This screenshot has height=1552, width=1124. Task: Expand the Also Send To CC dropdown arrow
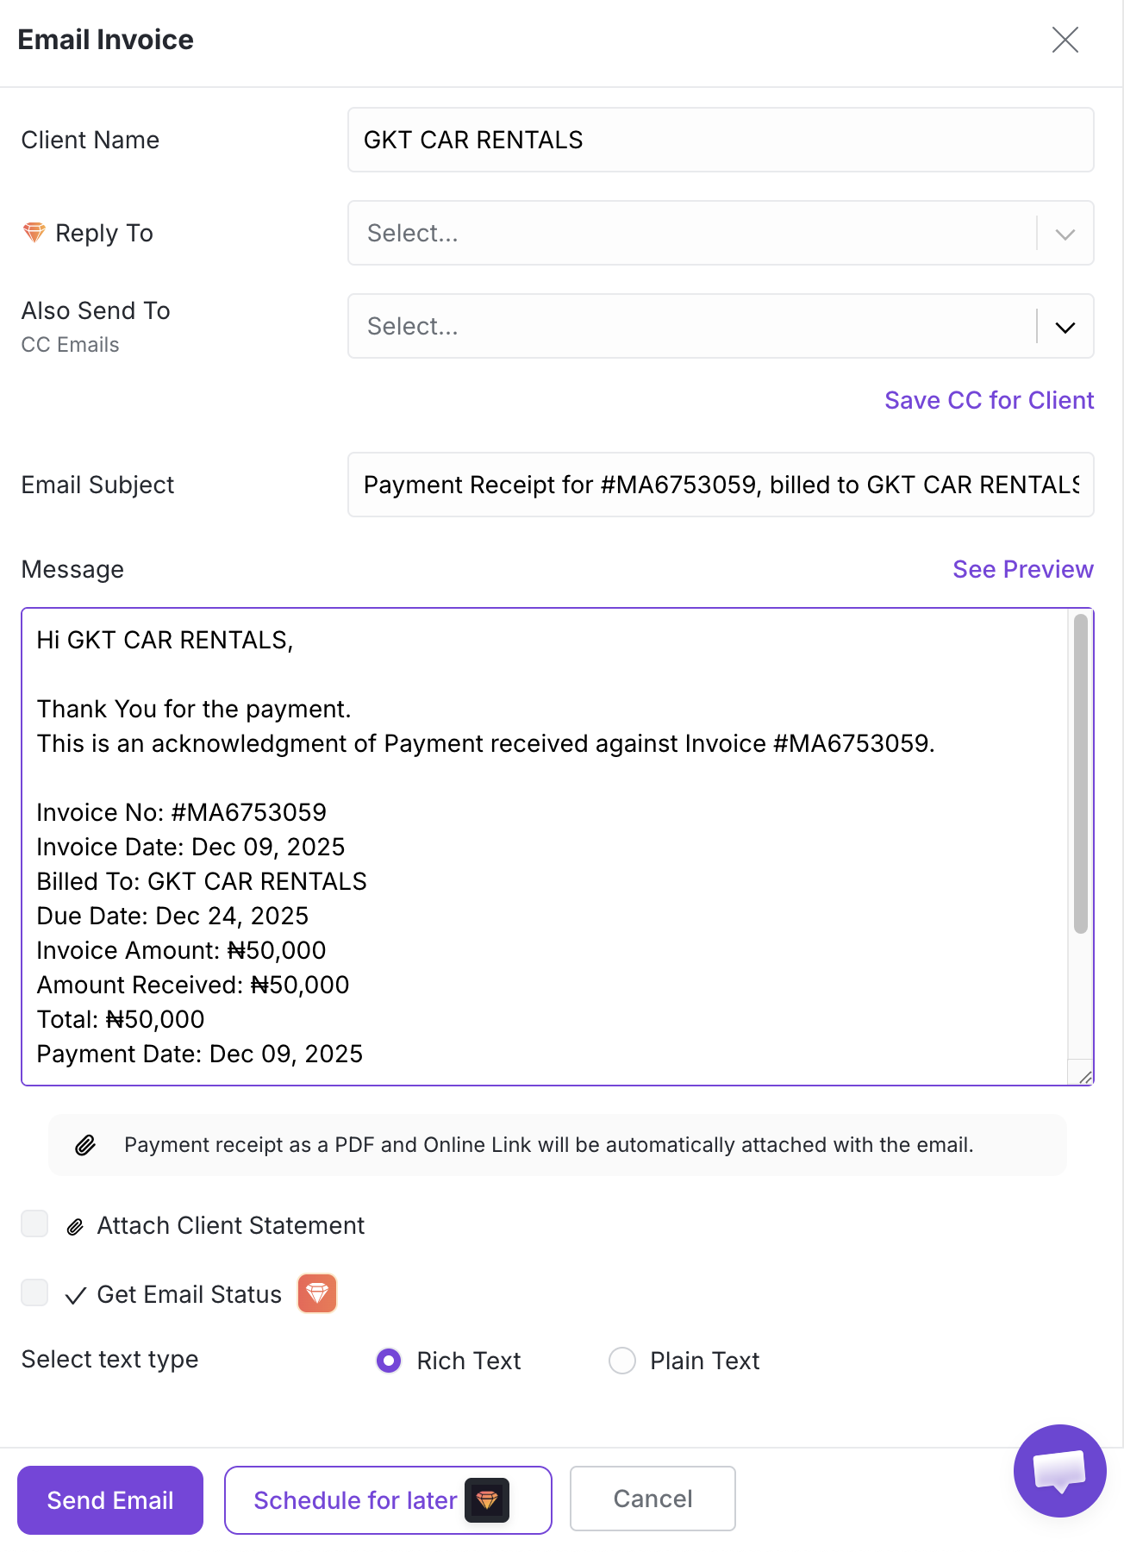coord(1065,327)
